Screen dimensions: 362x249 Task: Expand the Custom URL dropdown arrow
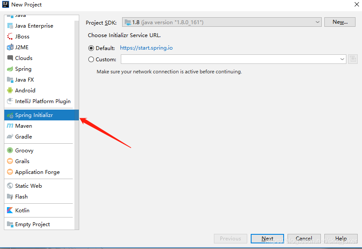tap(342, 59)
